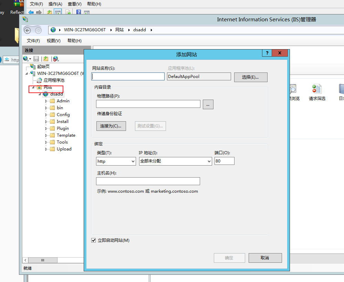Open the 操作(A) menu in the background window
The width and height of the screenshot is (344, 282).
55,4
